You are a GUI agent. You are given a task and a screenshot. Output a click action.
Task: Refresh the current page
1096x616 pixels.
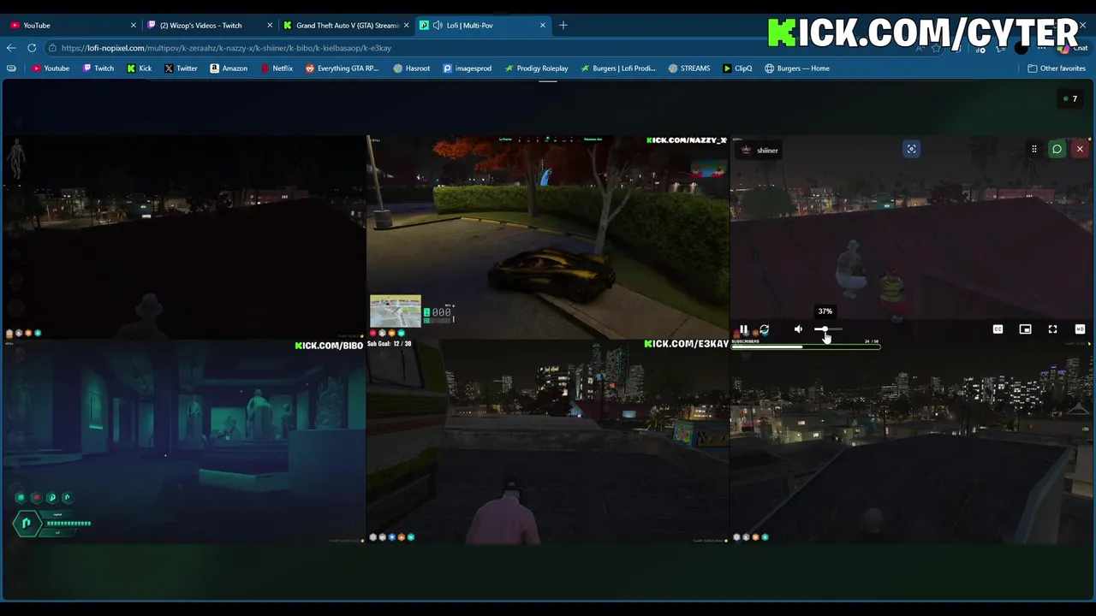click(32, 48)
